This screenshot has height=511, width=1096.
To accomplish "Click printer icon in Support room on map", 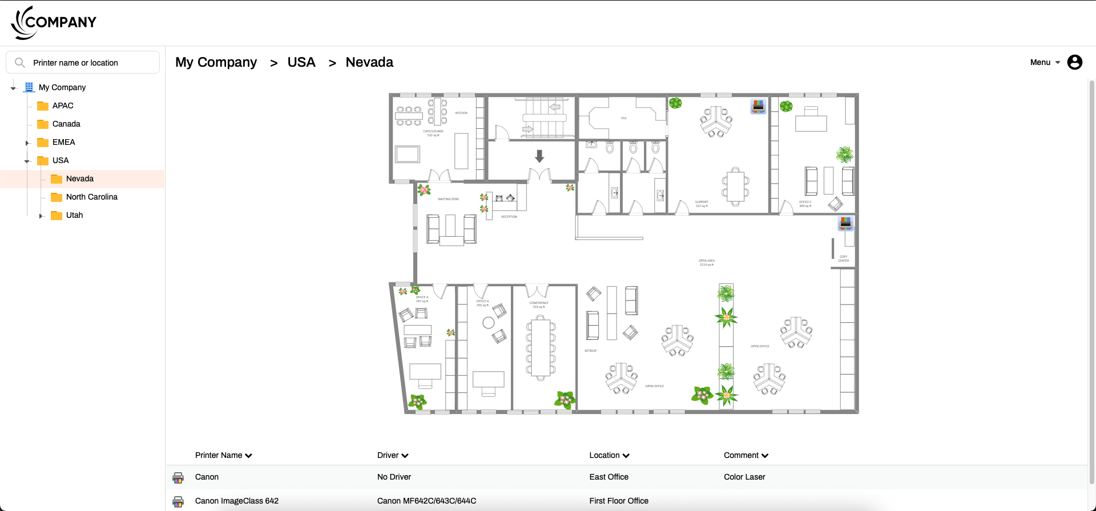I will (758, 106).
